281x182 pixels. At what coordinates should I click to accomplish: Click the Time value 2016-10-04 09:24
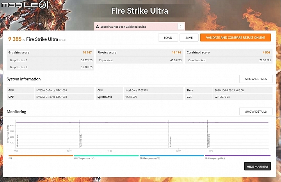229,90
